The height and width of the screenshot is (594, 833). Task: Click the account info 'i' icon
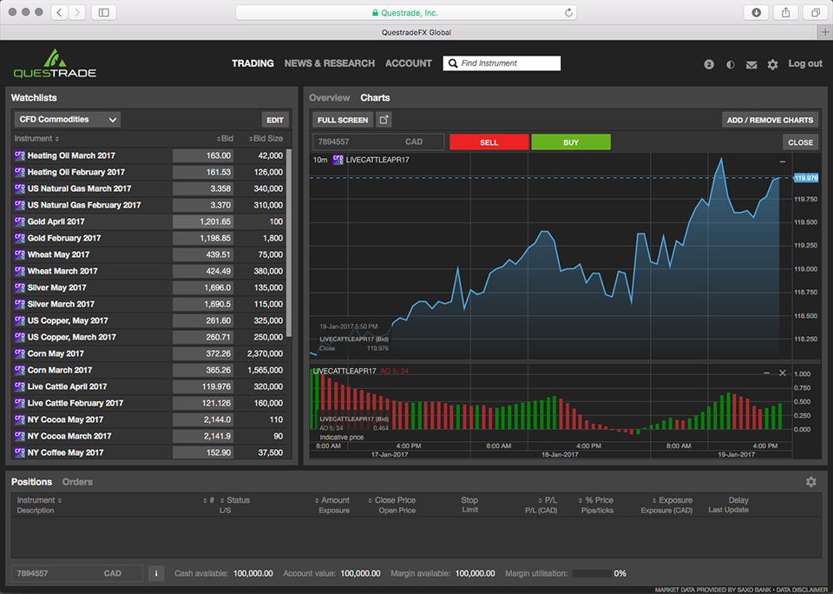tap(155, 573)
